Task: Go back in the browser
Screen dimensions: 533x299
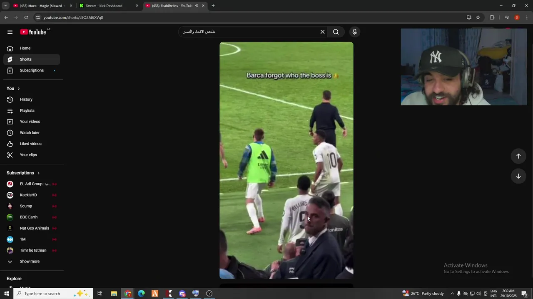Action: pyautogui.click(x=6, y=17)
